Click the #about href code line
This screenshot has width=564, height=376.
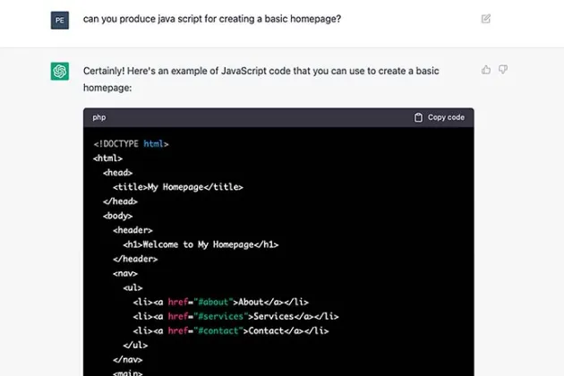[x=221, y=303]
